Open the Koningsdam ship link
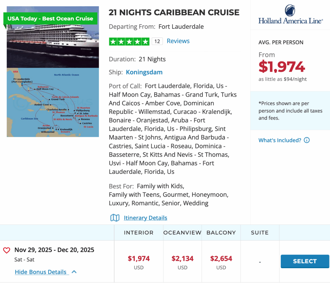The width and height of the screenshot is (330, 283). [x=144, y=72]
